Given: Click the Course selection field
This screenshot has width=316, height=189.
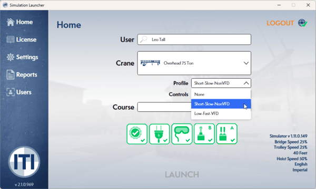Looking at the screenshot, I should pos(164,107).
